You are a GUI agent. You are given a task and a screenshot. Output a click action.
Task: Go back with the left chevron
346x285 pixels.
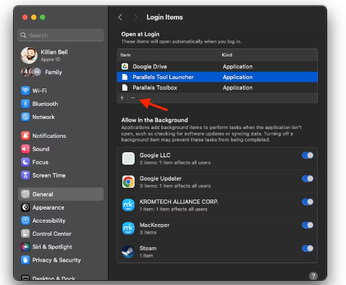(x=120, y=17)
